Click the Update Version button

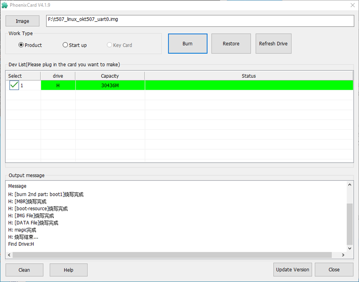coord(292,270)
